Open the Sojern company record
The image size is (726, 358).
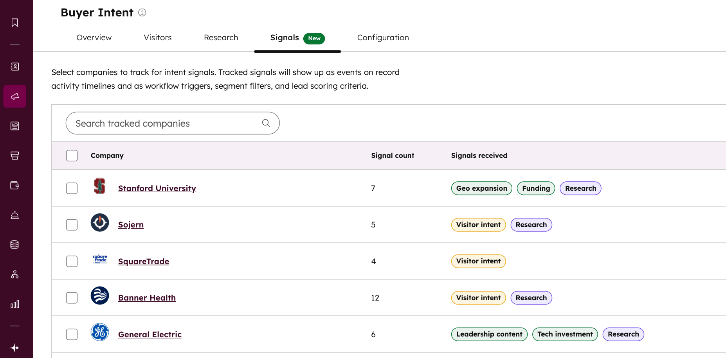[x=131, y=224]
